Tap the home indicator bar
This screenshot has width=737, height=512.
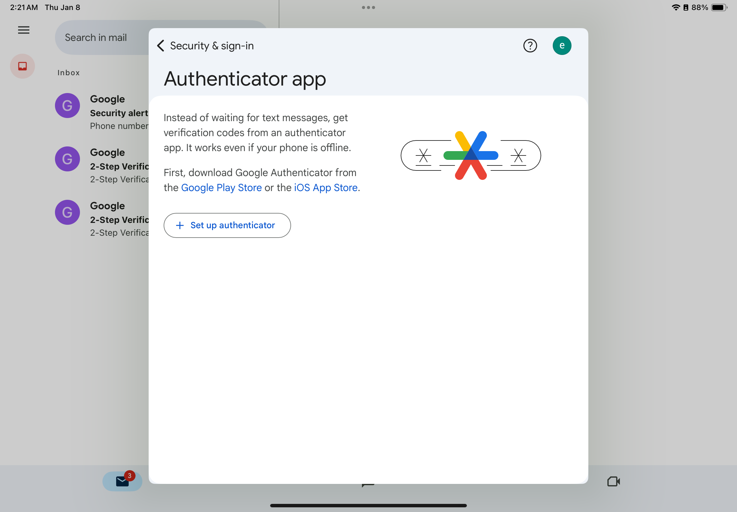(x=368, y=505)
